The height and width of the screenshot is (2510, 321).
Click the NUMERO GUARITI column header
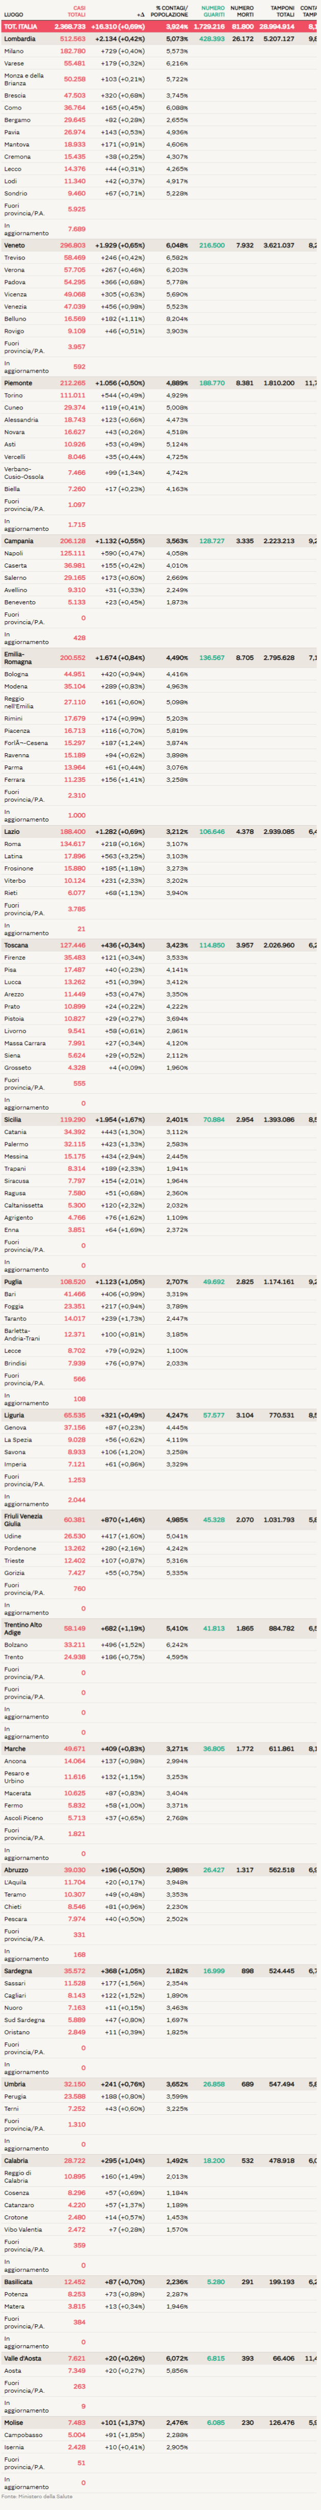[212, 12]
